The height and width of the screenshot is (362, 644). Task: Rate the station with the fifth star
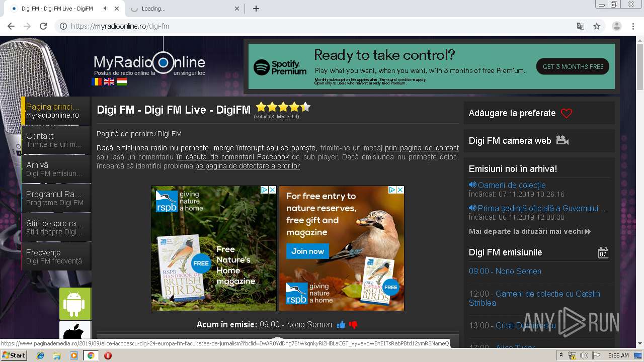pos(305,107)
